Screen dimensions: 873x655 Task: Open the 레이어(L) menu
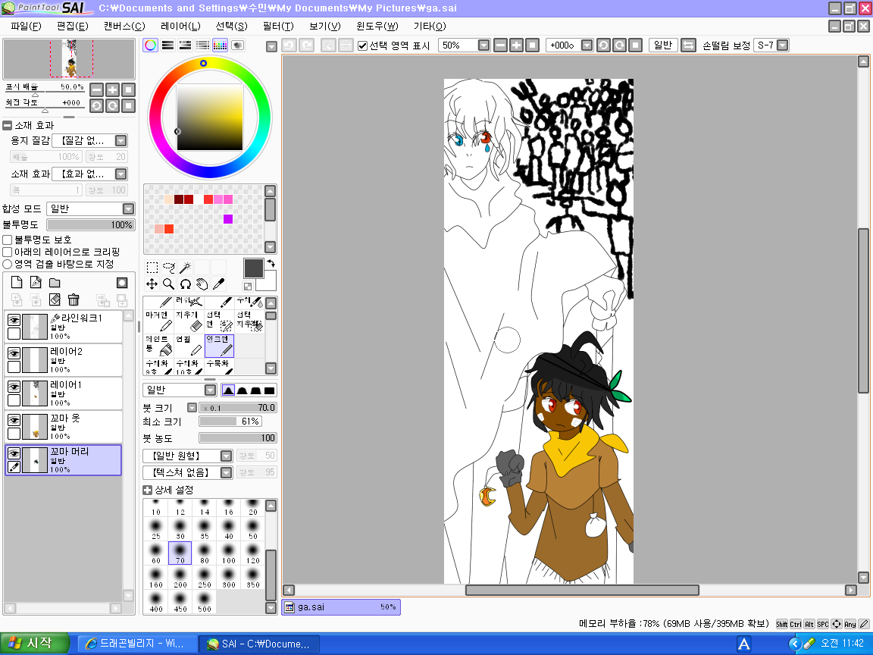pyautogui.click(x=180, y=27)
